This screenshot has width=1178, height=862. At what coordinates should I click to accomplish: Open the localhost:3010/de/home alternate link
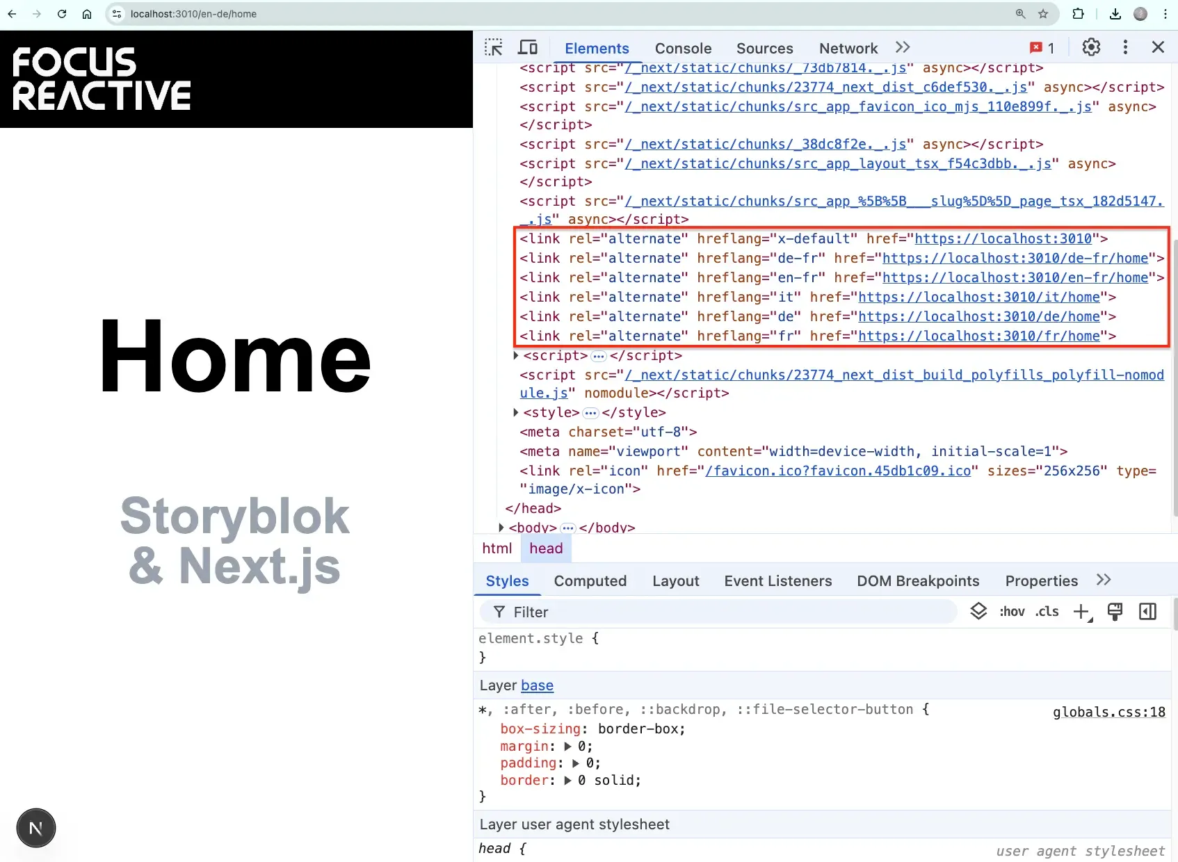coord(979,316)
